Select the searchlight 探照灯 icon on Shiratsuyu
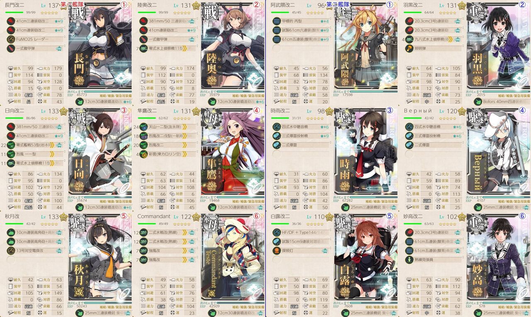531x317 pixels. 276,251
